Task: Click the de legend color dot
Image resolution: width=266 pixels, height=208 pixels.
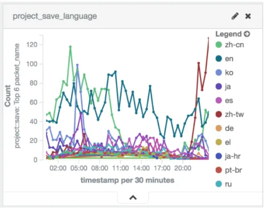Action: coord(219,128)
